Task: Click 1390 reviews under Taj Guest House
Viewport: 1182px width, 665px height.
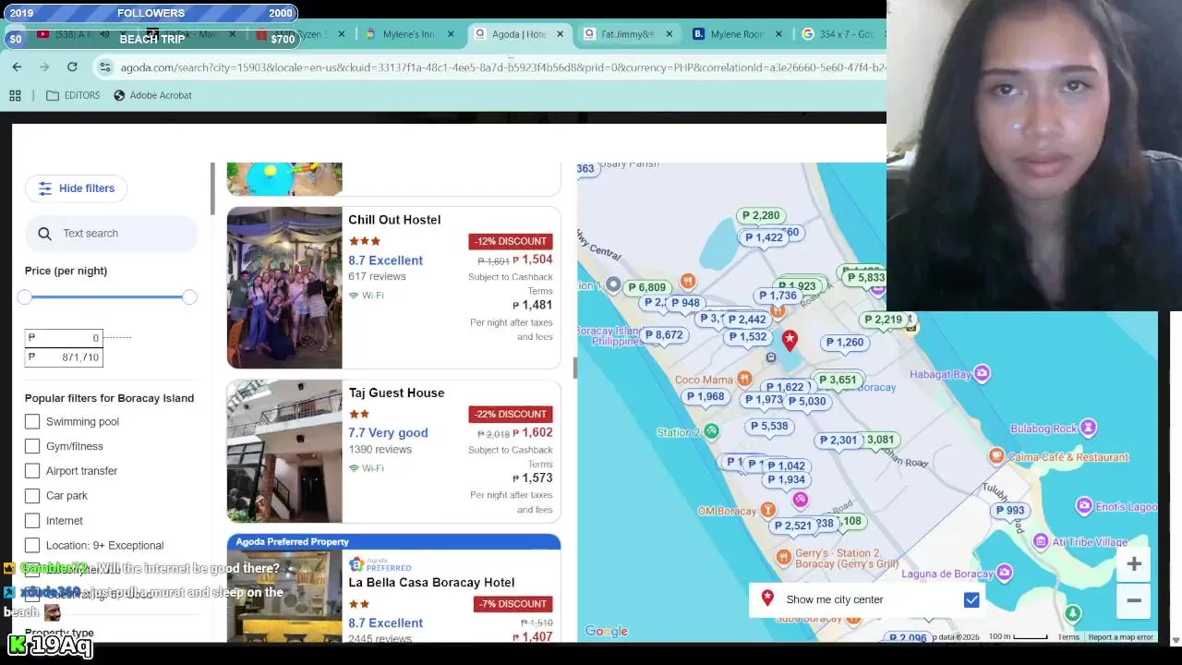Action: [380, 450]
